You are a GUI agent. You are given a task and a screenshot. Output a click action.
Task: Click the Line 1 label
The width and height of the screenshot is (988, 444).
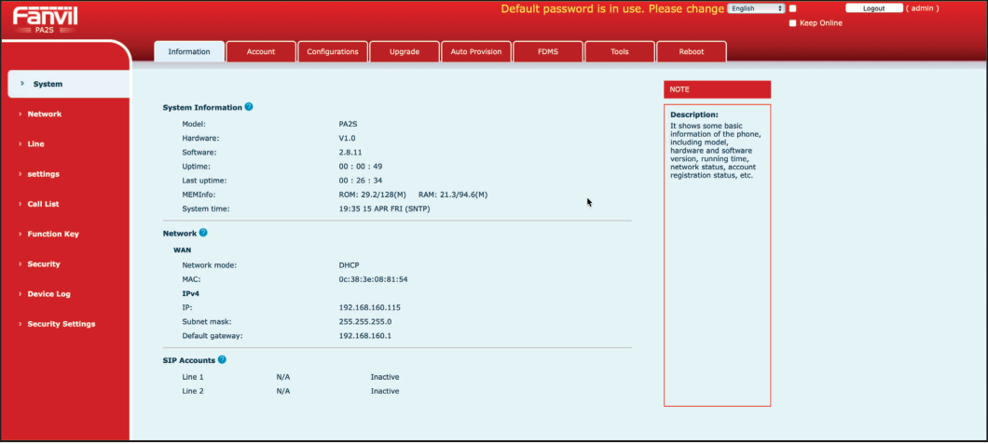(x=193, y=377)
